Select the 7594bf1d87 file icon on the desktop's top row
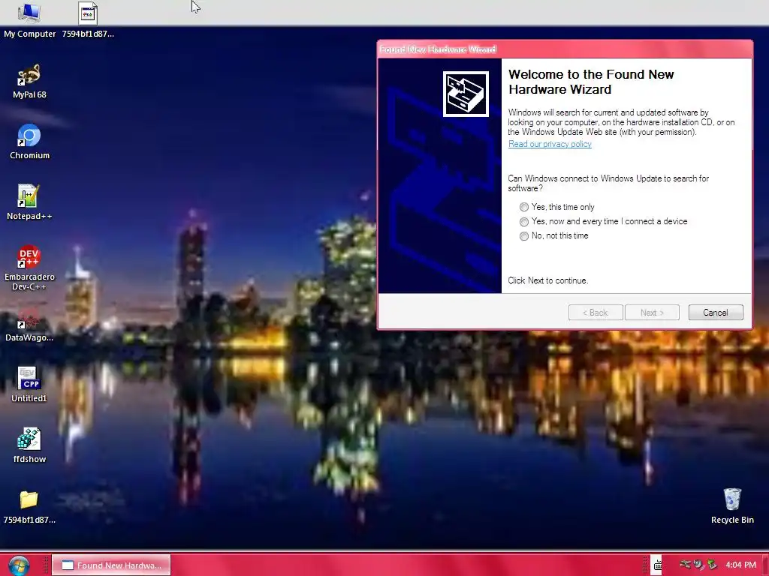 click(x=88, y=20)
